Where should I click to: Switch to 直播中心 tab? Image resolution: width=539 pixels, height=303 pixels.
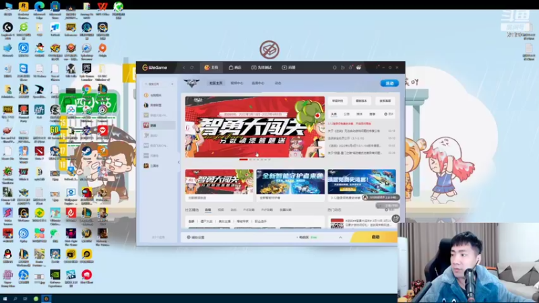point(258,83)
